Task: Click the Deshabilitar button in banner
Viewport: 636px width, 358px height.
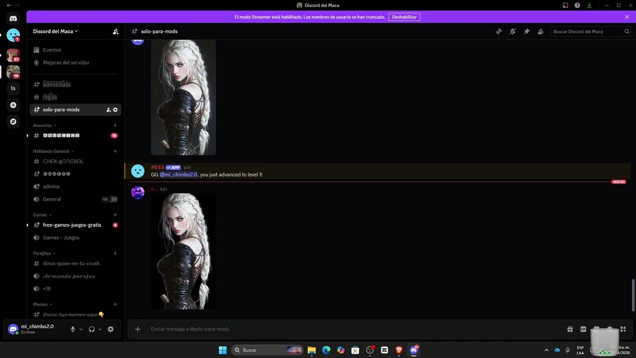Action: [404, 17]
